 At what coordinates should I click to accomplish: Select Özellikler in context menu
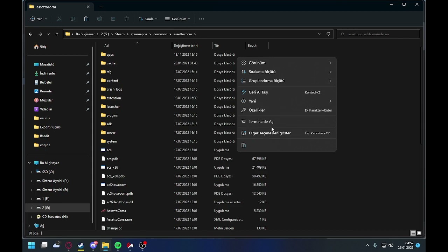287,110
